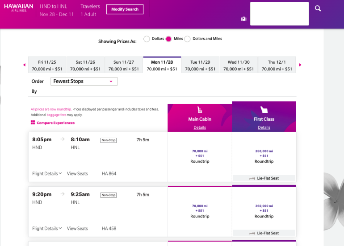Image resolution: width=344 pixels, height=246 pixels.
Task: Switch to Tue 11/29 date tab
Action: click(200, 66)
